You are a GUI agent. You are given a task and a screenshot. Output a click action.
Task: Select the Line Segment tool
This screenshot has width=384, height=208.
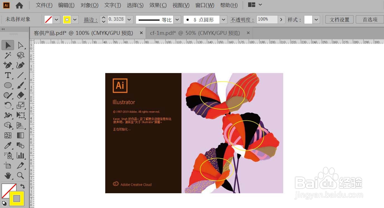[21, 75]
